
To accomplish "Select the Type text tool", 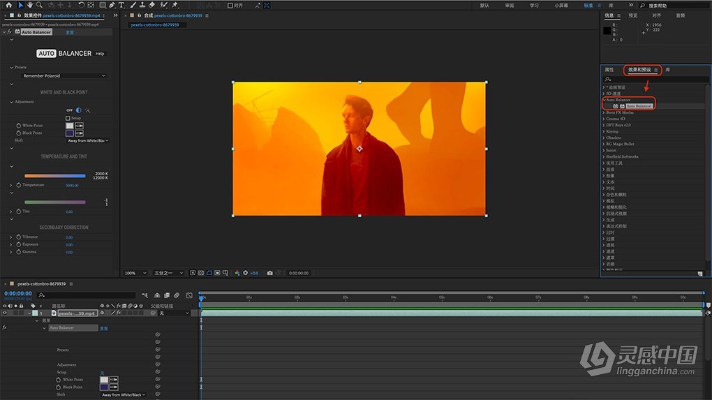I will click(x=121, y=5).
